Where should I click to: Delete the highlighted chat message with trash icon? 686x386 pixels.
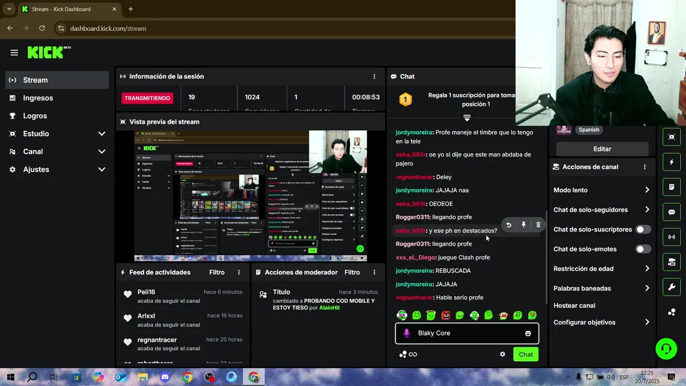[x=538, y=225]
